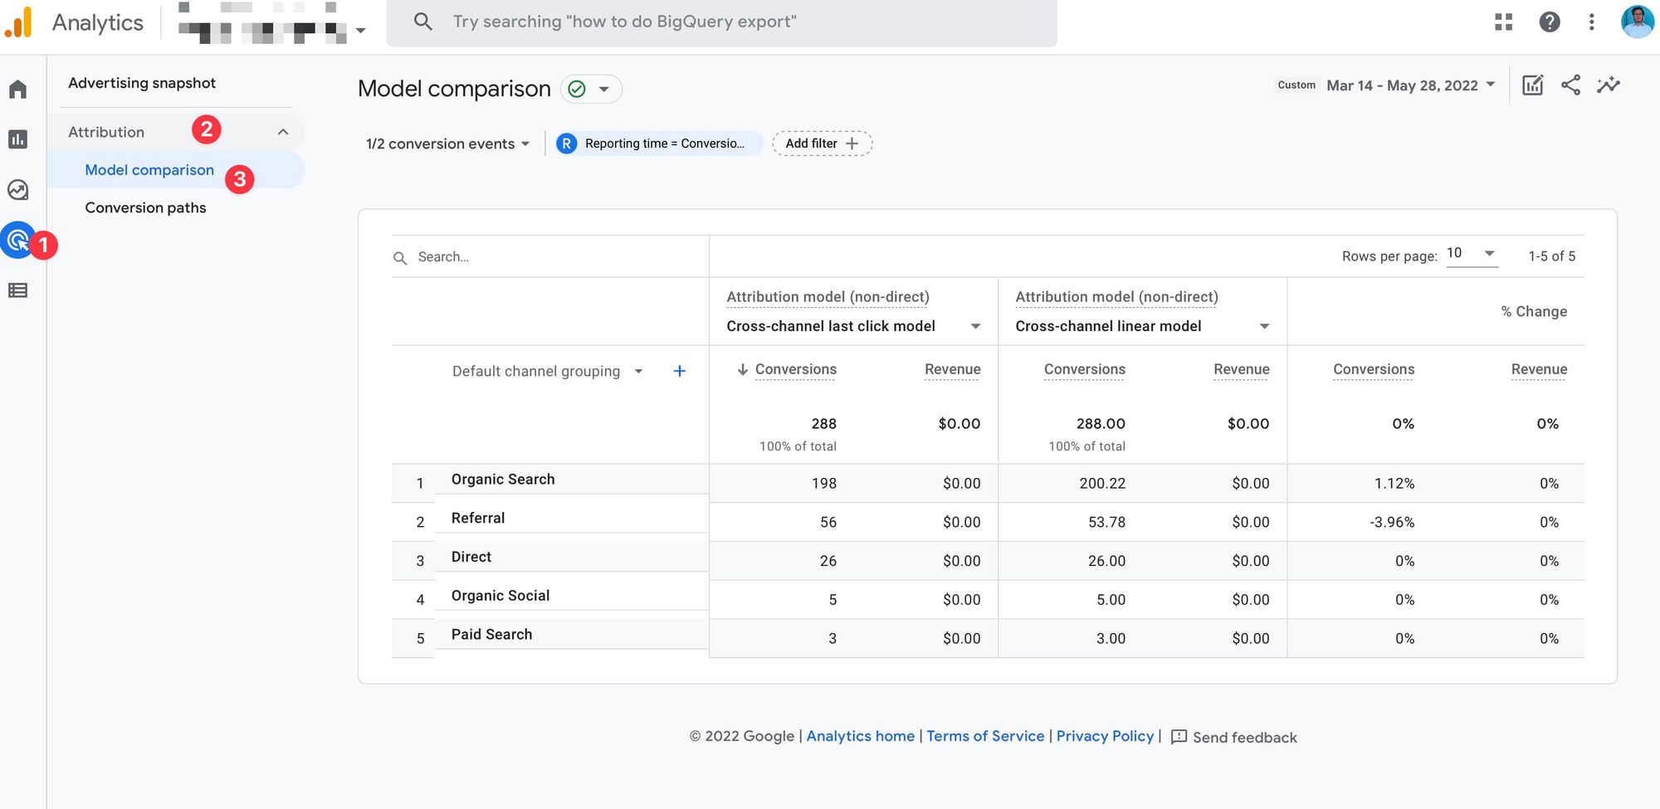Open the Configure table sidebar icon
This screenshot has width=1660, height=809.
point(18,290)
